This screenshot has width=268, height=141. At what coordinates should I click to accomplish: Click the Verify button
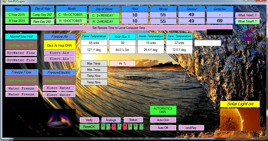click(x=89, y=120)
